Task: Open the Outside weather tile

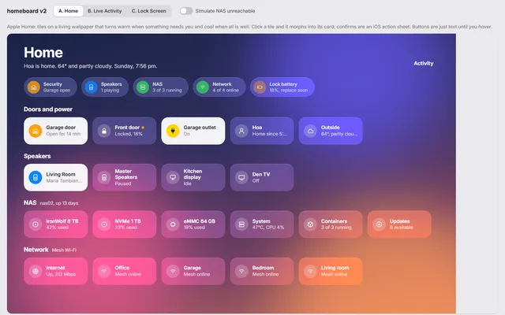Action: [331, 131]
